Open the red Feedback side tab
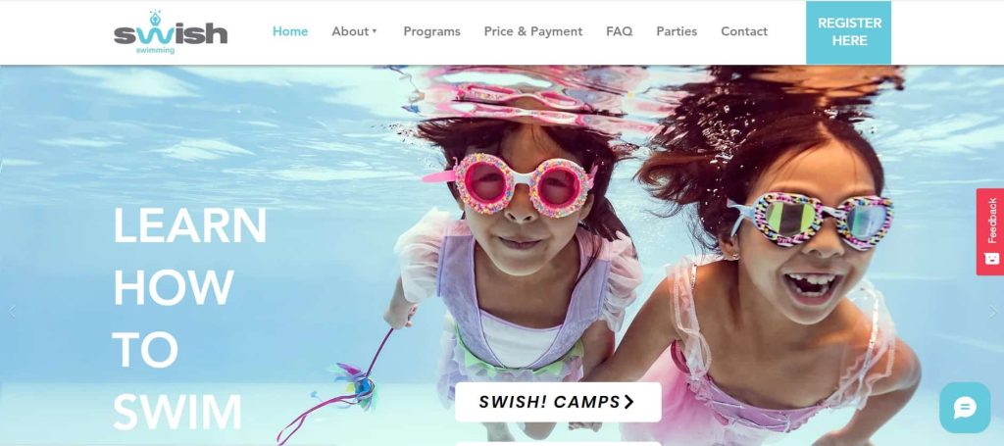 pos(990,231)
